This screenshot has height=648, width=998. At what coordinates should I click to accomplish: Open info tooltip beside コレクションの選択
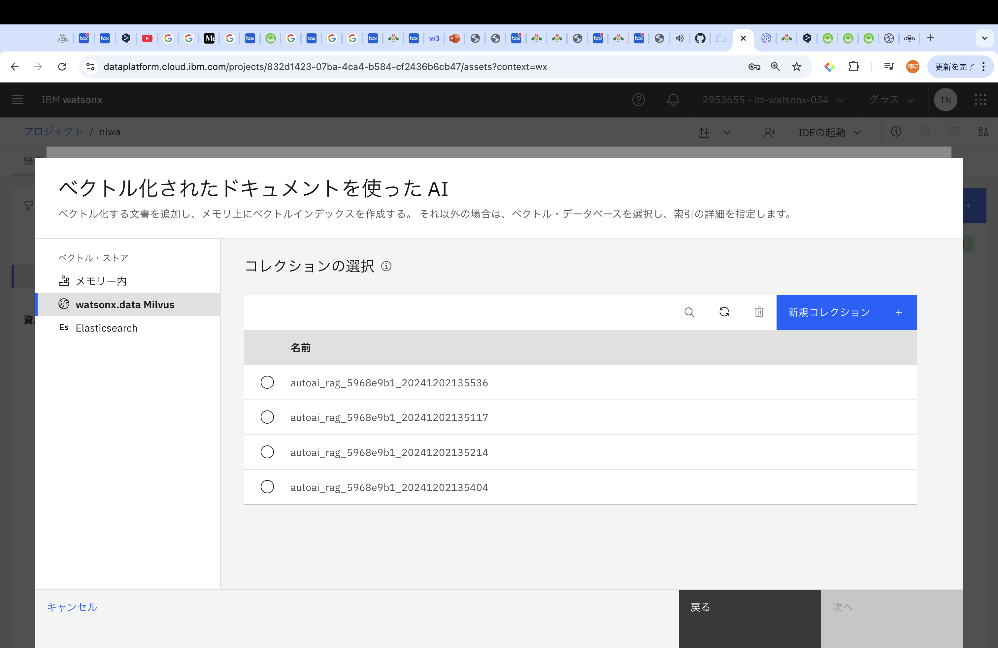click(x=386, y=267)
